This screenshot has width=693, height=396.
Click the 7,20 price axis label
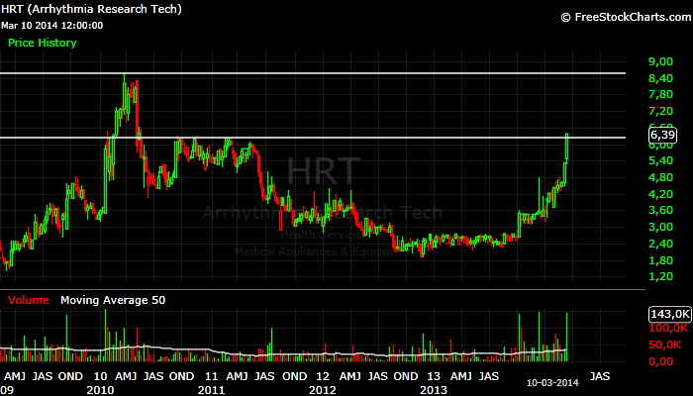[660, 111]
